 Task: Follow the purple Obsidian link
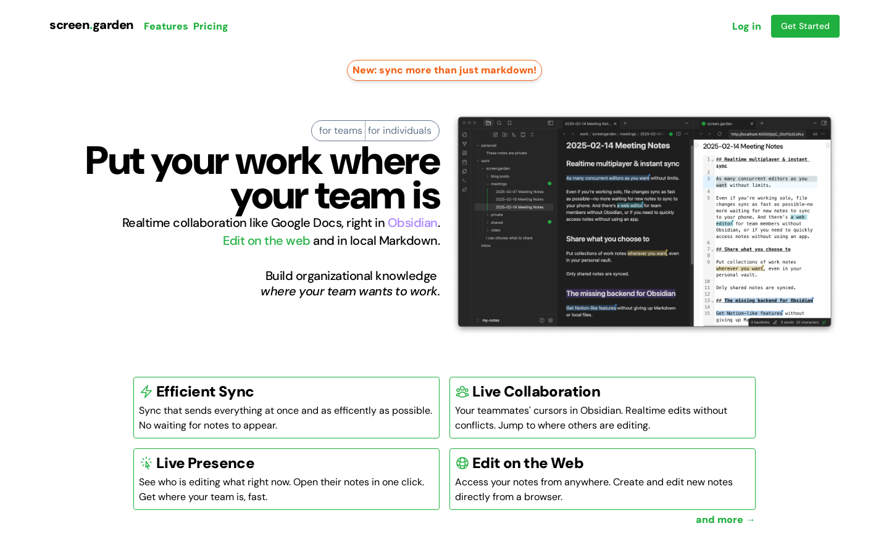pyautogui.click(x=412, y=223)
